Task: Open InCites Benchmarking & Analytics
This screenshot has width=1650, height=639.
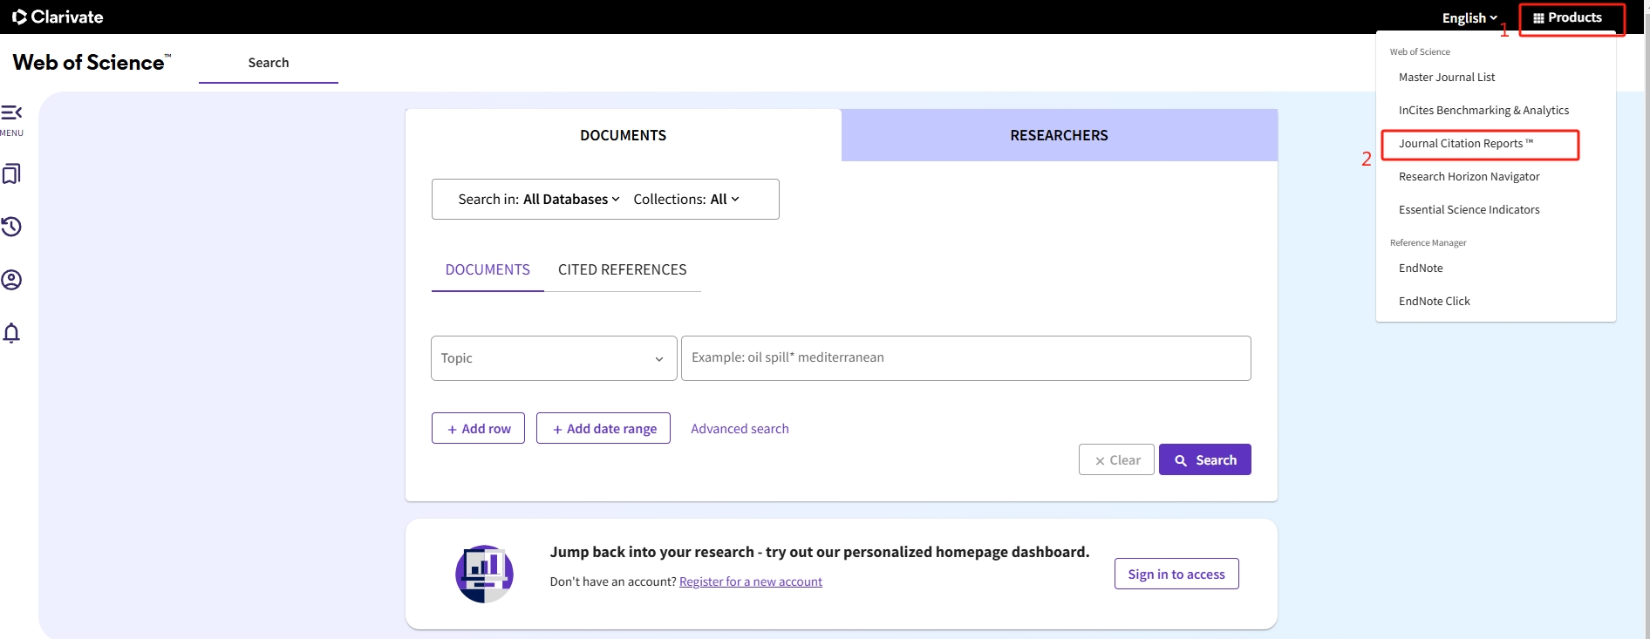Action: point(1483,110)
